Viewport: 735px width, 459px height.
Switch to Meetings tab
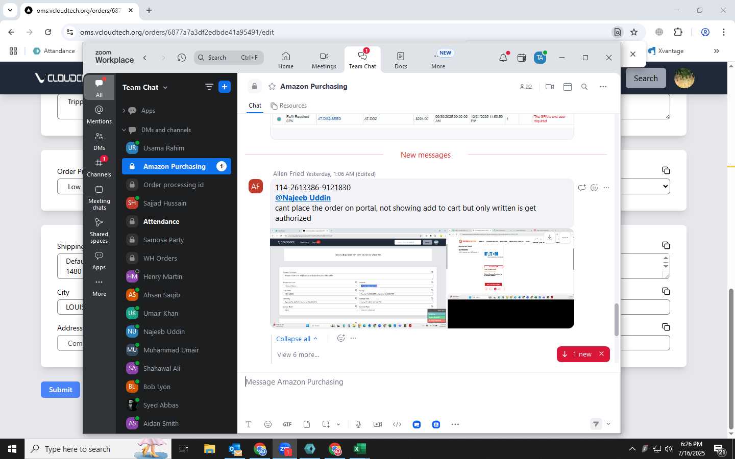pos(324,60)
